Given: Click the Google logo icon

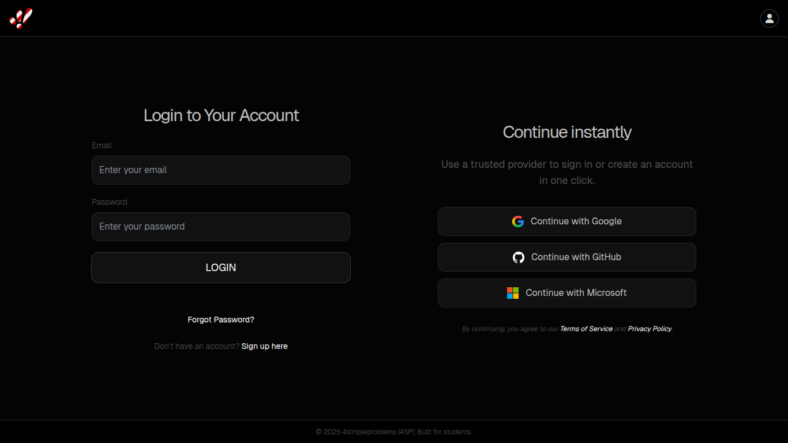Looking at the screenshot, I should [518, 221].
